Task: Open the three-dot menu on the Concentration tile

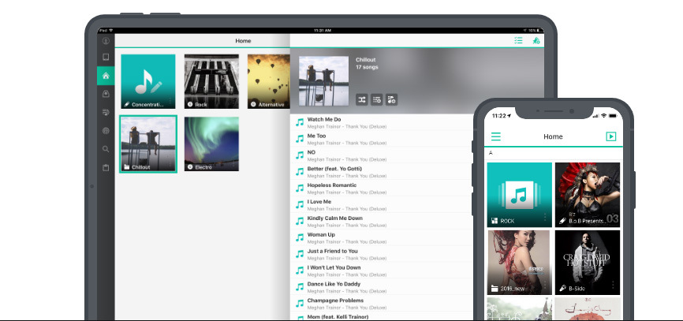Action: [x=170, y=103]
